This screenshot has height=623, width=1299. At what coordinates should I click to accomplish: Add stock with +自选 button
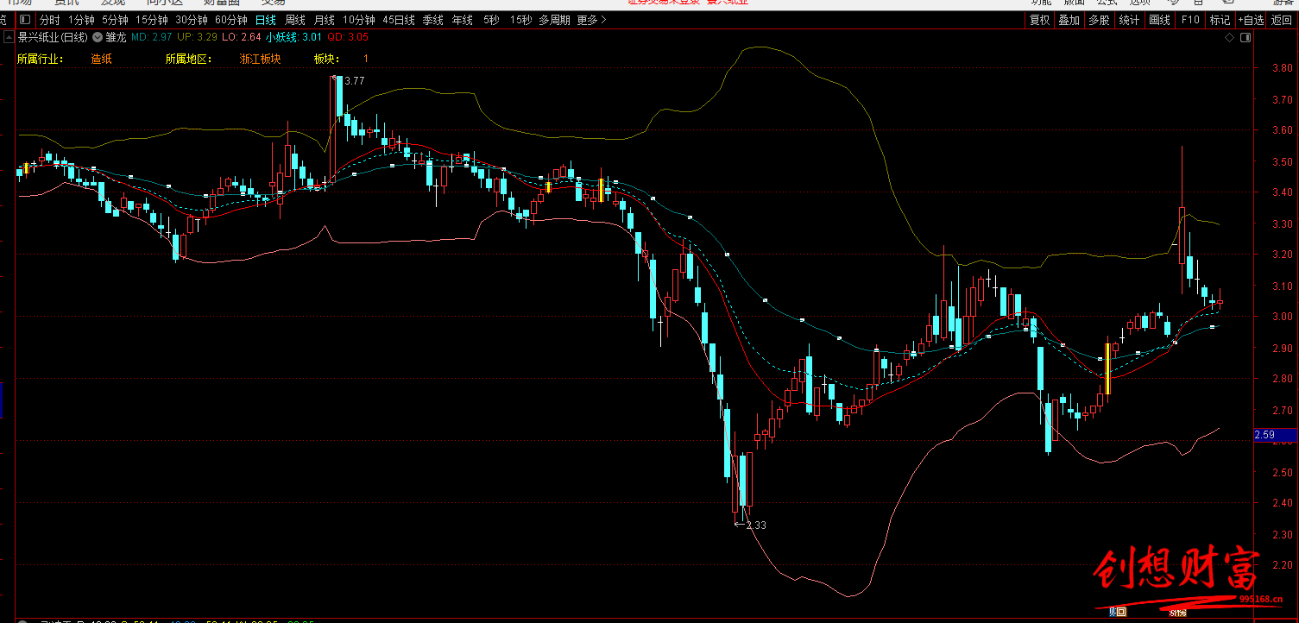tap(1251, 20)
